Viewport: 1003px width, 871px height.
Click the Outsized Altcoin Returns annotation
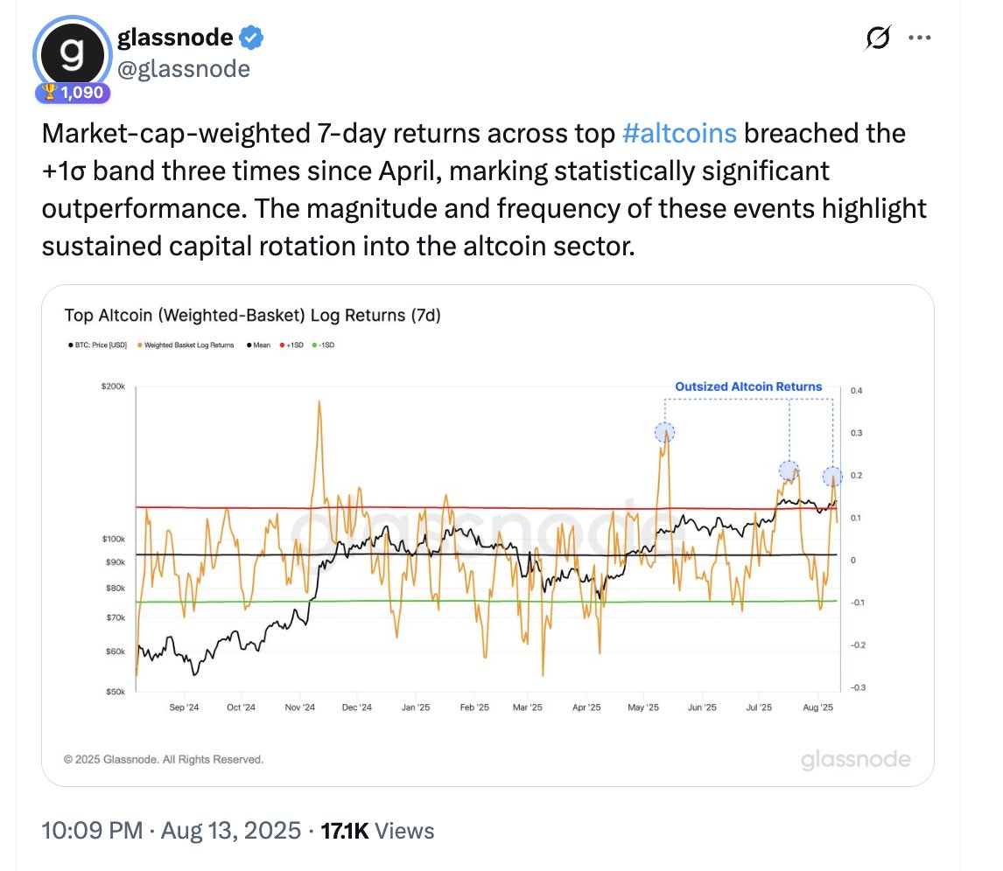(x=748, y=387)
